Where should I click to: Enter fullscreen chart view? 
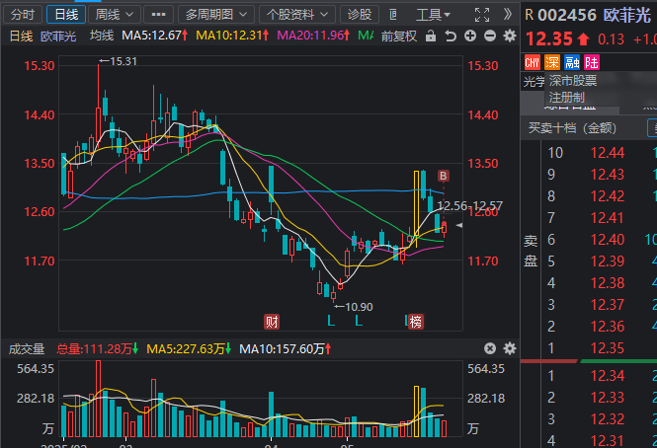pos(481,14)
